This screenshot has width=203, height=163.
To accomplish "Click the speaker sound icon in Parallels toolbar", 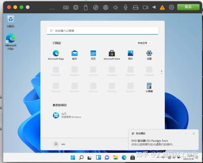I will pyautogui.click(x=116, y=7).
